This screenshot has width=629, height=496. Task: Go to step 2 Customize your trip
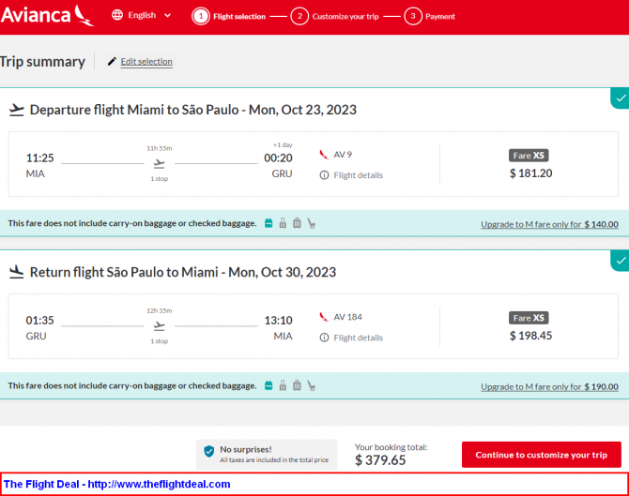coord(335,17)
